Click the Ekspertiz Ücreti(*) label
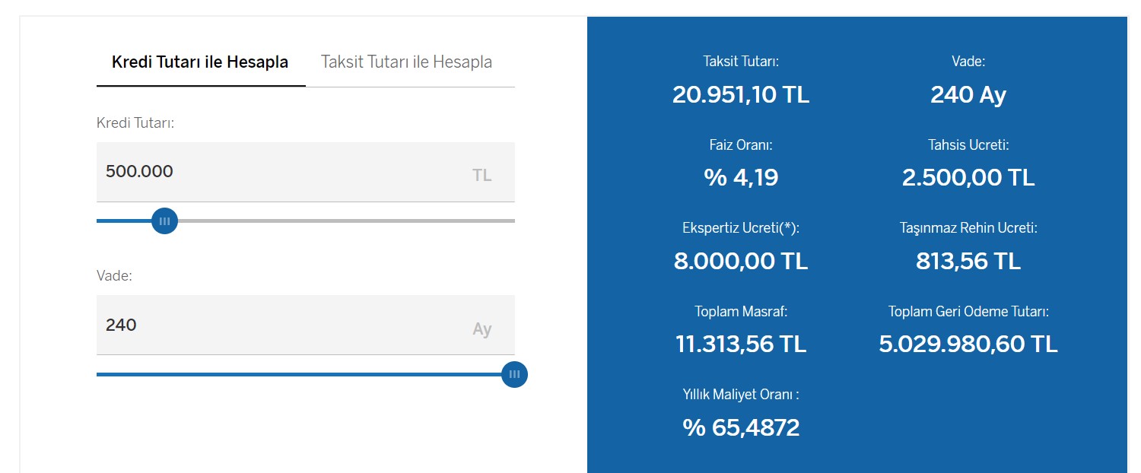Viewport: 1141px width, 473px height. coord(741,227)
